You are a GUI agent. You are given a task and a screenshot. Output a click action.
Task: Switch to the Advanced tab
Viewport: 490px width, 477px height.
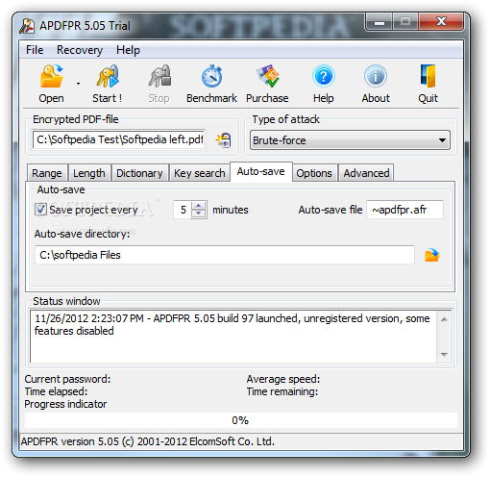tap(366, 173)
